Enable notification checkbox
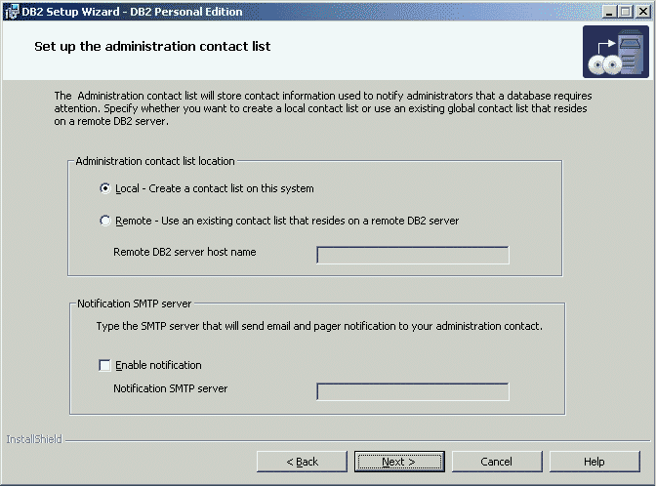656x486 pixels. click(104, 365)
